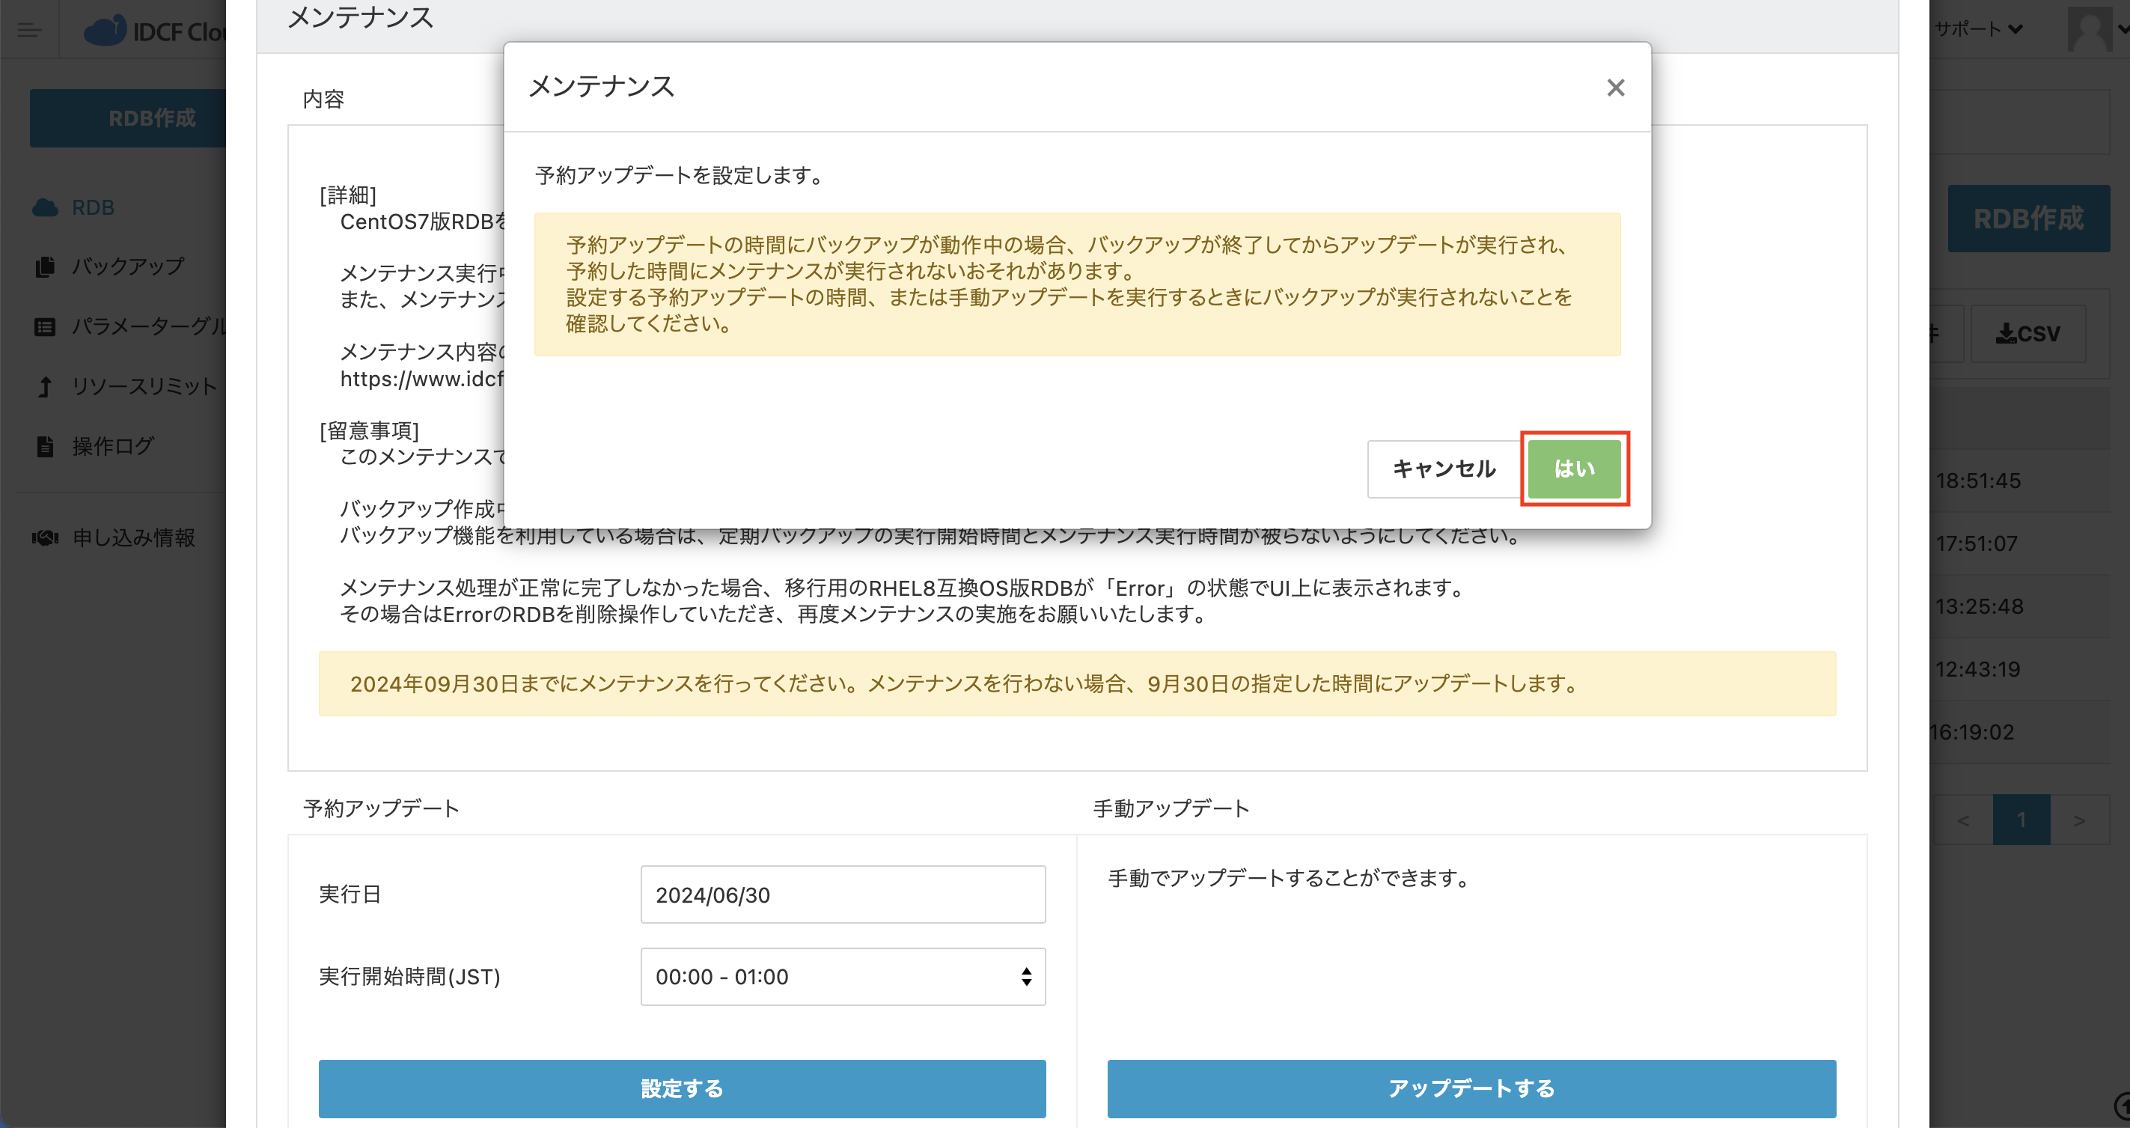Click the RDB cloud icon in sidebar
Image resolution: width=2130 pixels, height=1128 pixels.
(x=46, y=207)
